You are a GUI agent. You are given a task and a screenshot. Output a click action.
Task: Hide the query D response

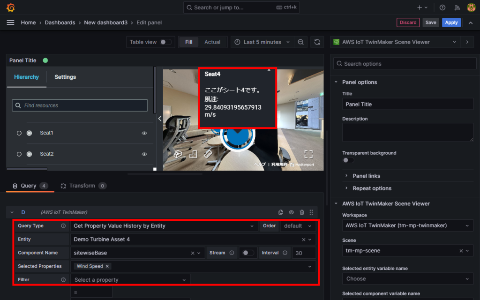click(x=291, y=212)
